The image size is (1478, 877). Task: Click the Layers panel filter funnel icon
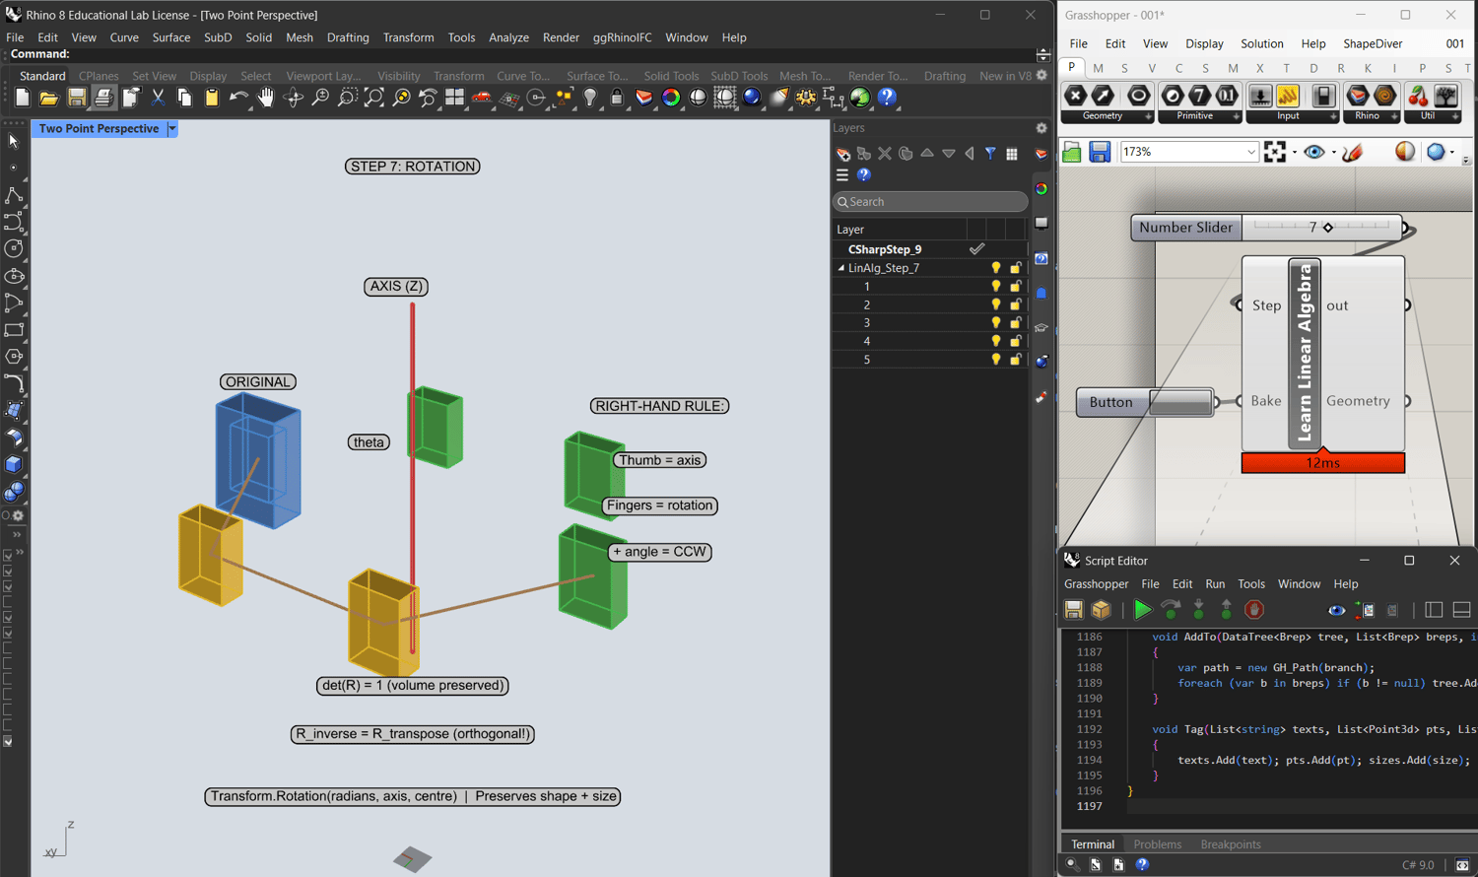[990, 154]
